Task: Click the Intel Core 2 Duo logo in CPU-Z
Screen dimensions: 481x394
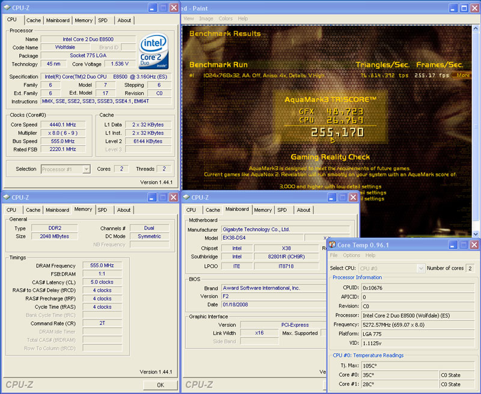Action: (153, 51)
